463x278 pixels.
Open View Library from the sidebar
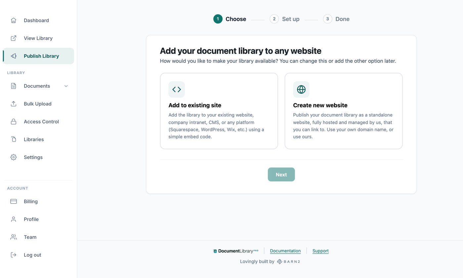tap(38, 38)
